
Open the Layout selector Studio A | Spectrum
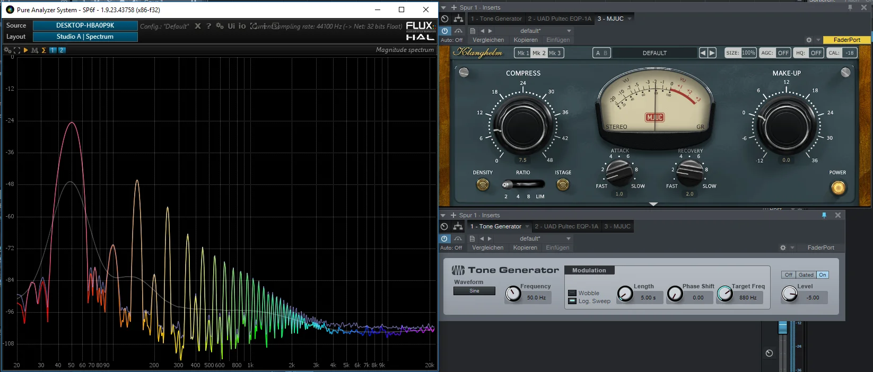85,37
